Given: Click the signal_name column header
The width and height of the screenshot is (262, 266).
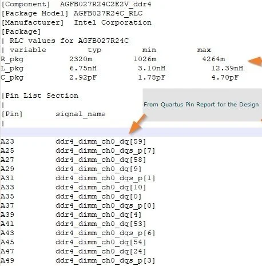Looking at the screenshot, I should click(81, 114).
